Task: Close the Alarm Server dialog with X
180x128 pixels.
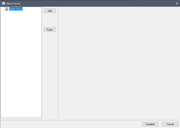Action: [x=177, y=3]
